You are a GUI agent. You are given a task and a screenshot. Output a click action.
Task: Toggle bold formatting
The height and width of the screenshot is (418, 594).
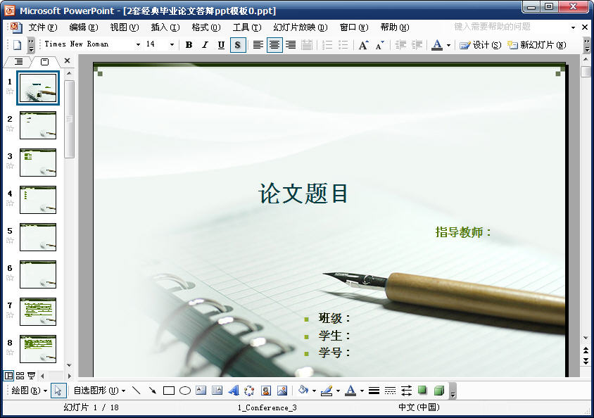(189, 44)
